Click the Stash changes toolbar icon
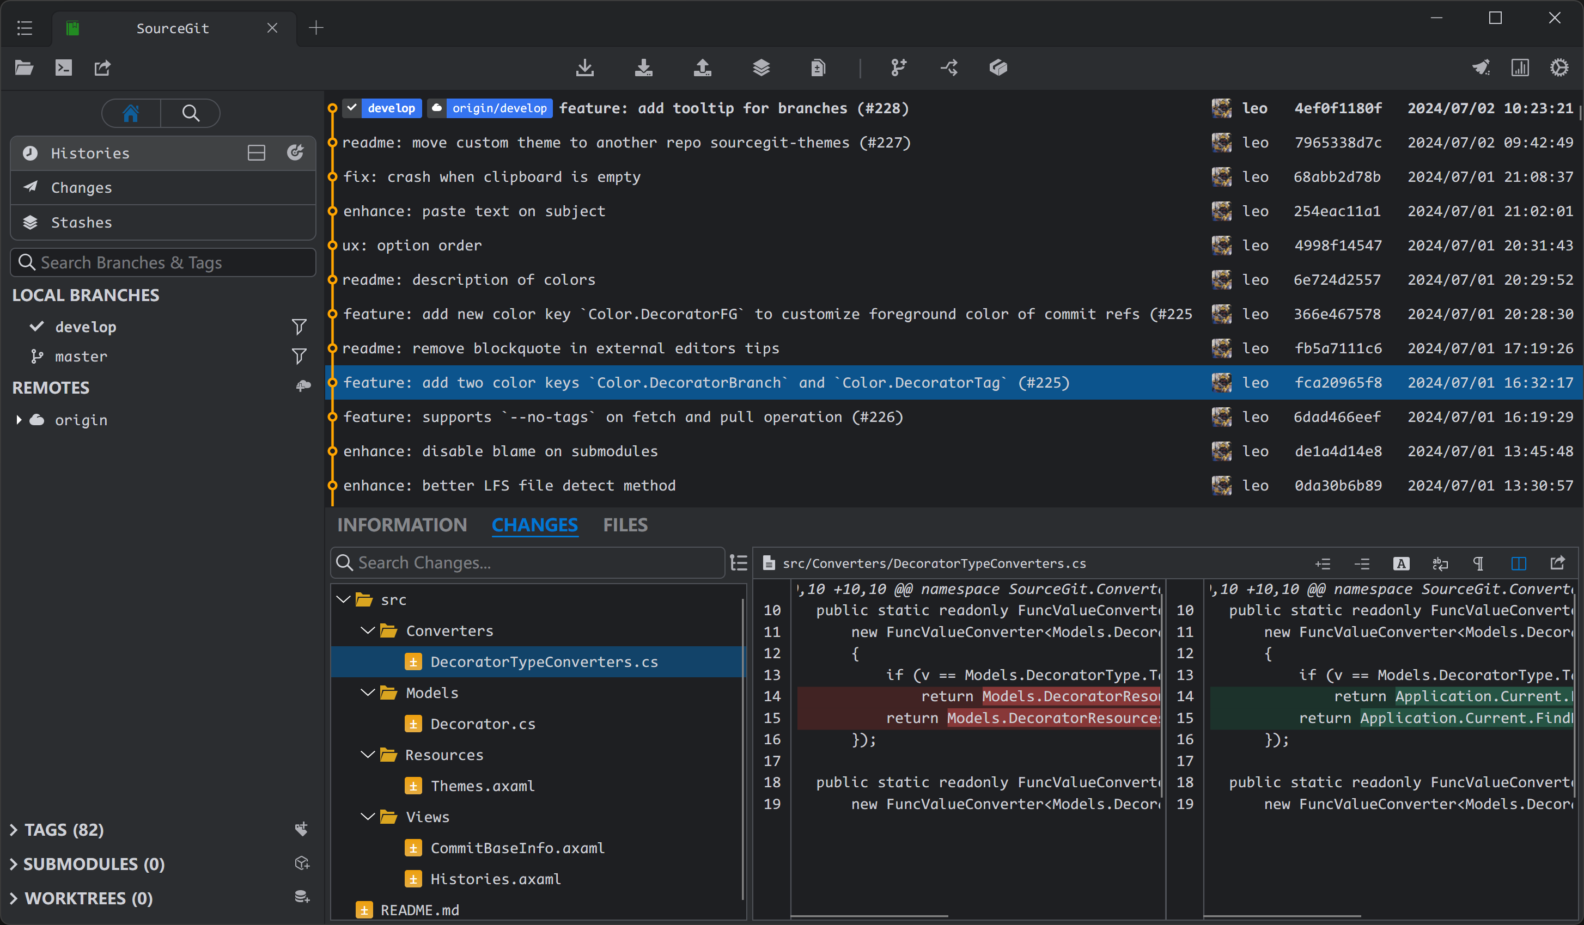The image size is (1584, 925). (x=761, y=68)
